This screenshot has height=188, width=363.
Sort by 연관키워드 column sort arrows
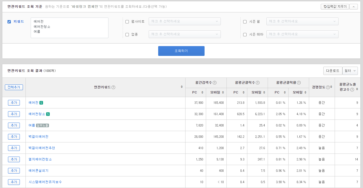coord(182,87)
